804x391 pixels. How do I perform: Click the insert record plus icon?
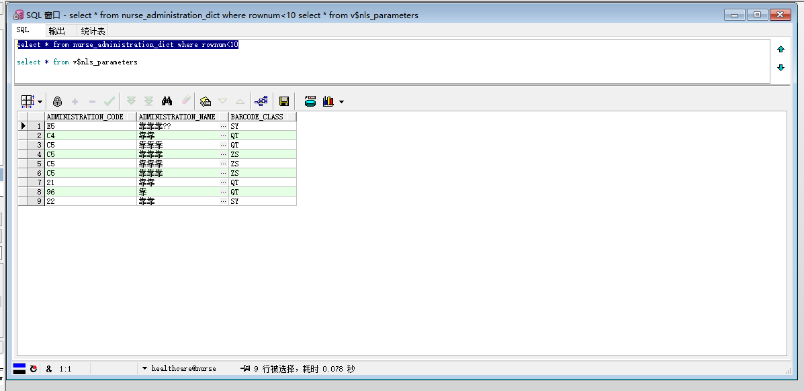[x=75, y=101]
